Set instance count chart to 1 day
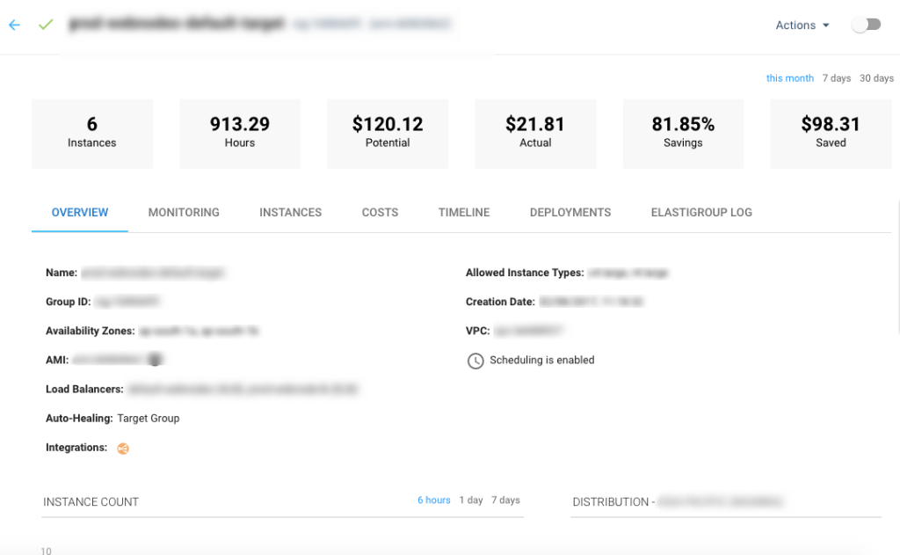The height and width of the screenshot is (555, 900). [x=471, y=500]
